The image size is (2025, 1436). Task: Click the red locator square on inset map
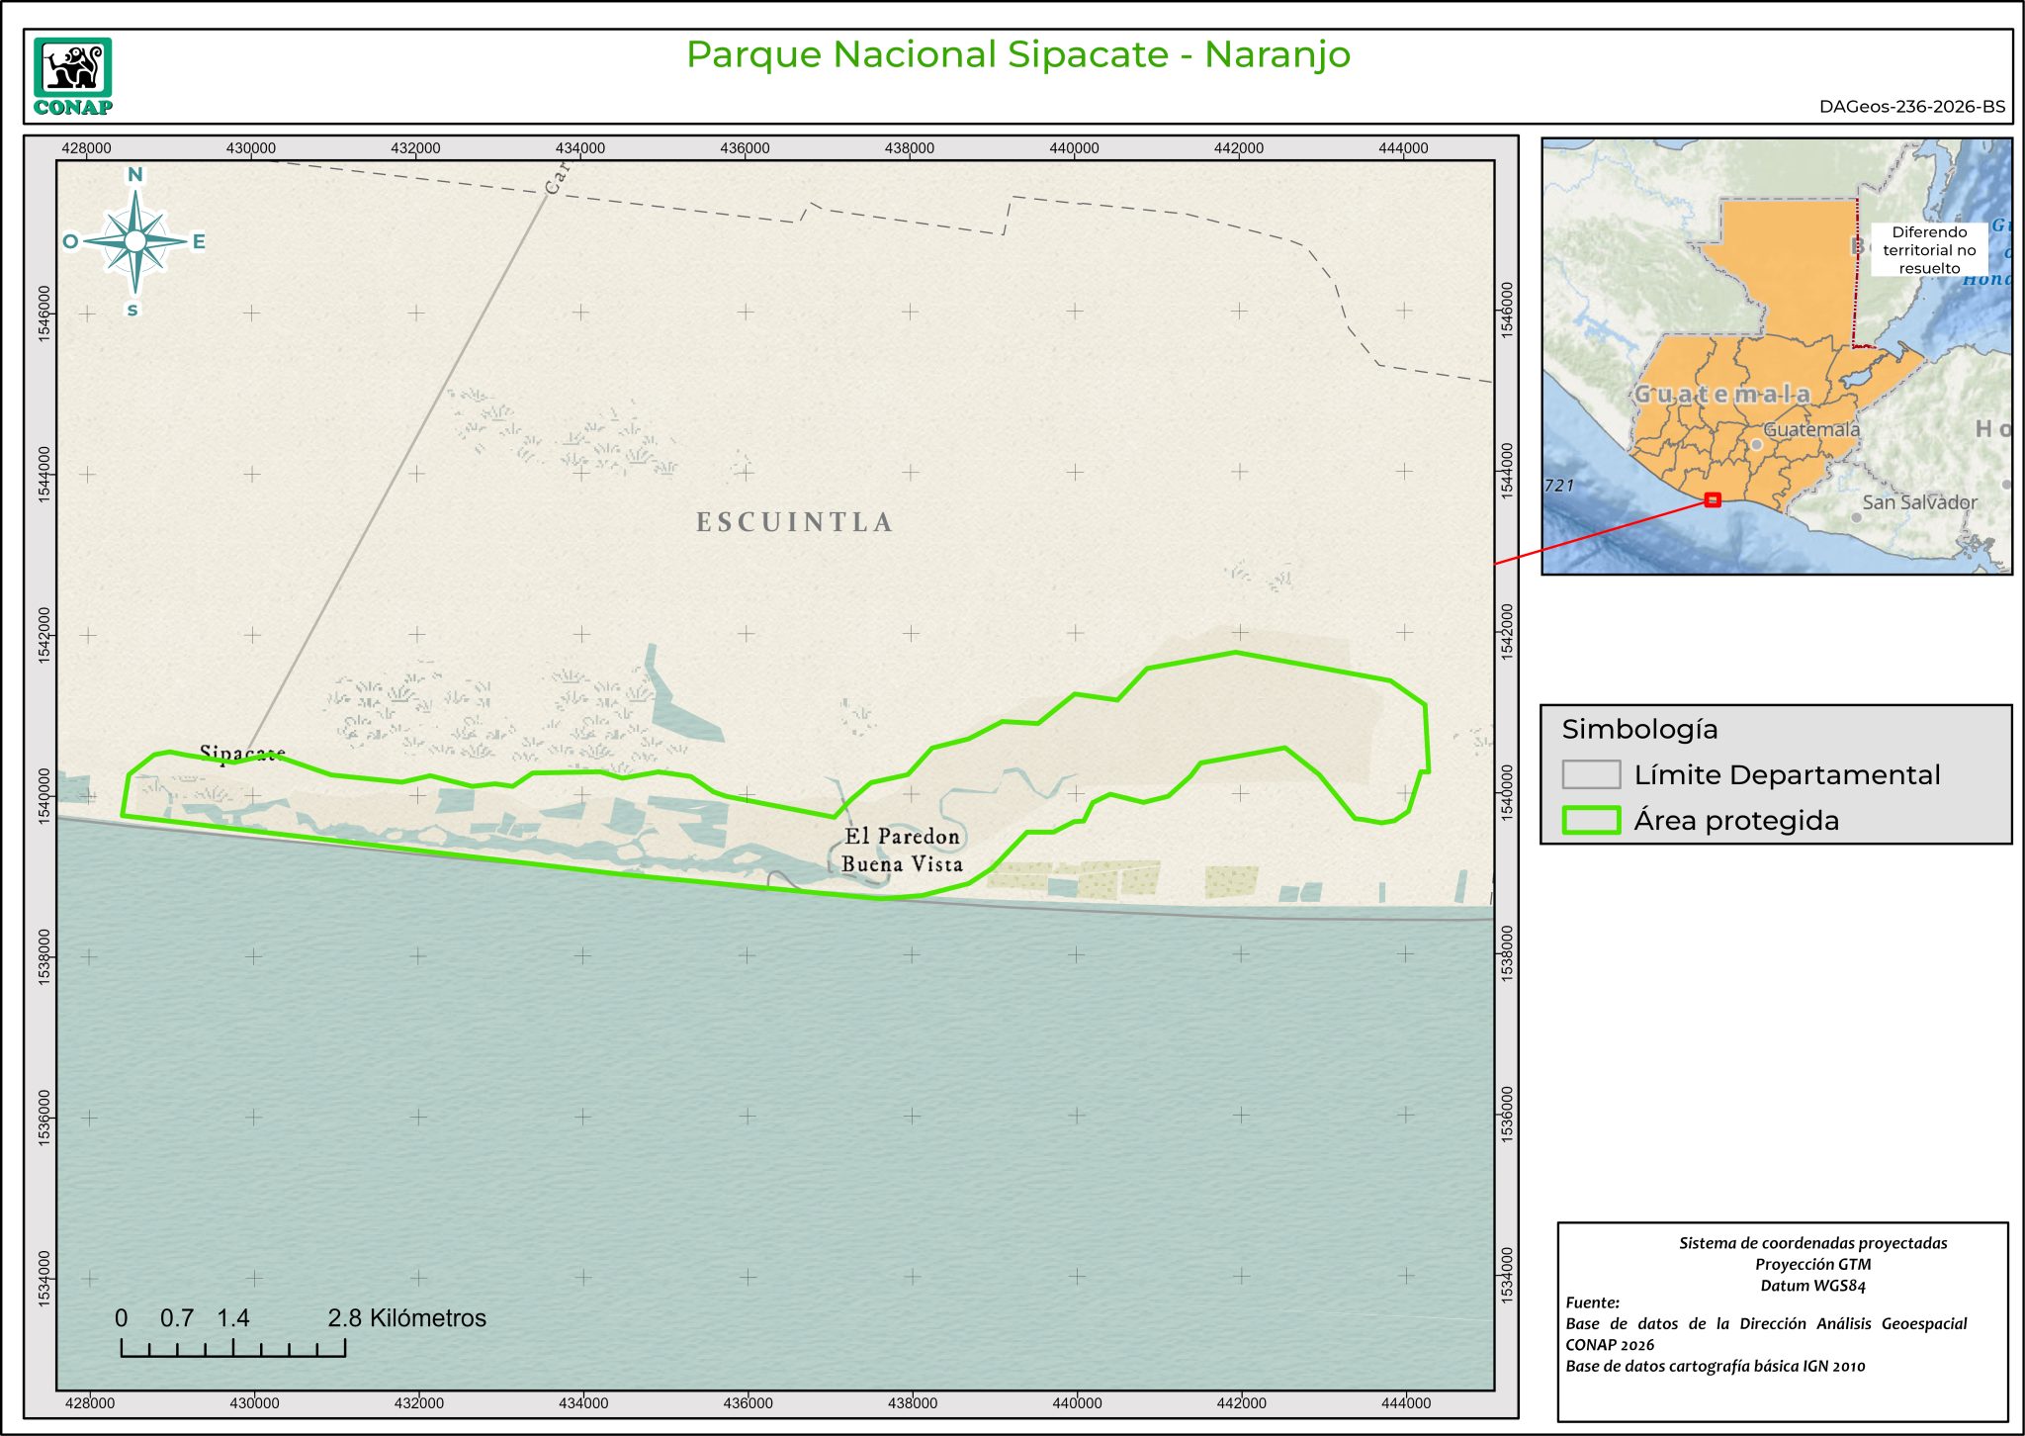pyautogui.click(x=1713, y=500)
